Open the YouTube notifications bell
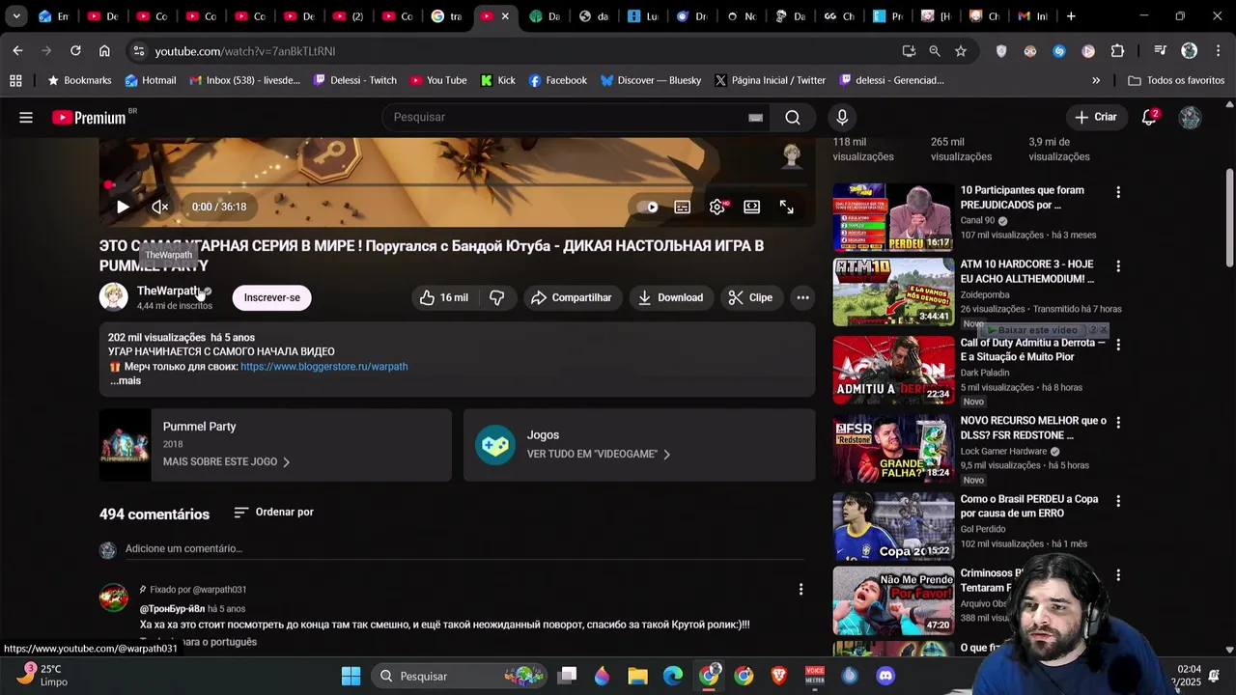 [x=1149, y=117]
